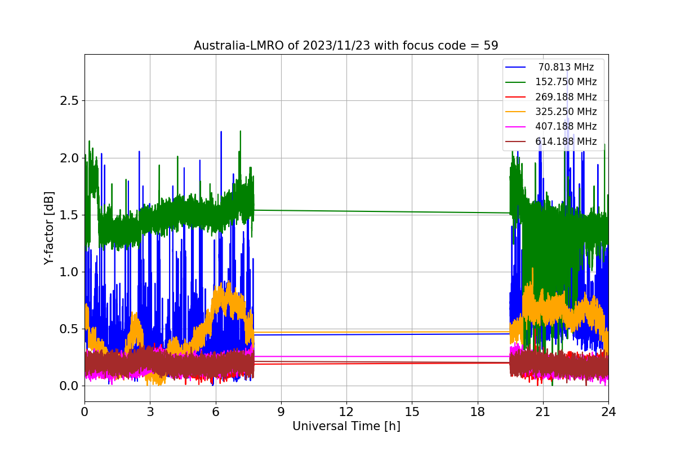The image size is (676, 451).
Task: Select the 407.188 MHz legend label
Action: tap(566, 126)
